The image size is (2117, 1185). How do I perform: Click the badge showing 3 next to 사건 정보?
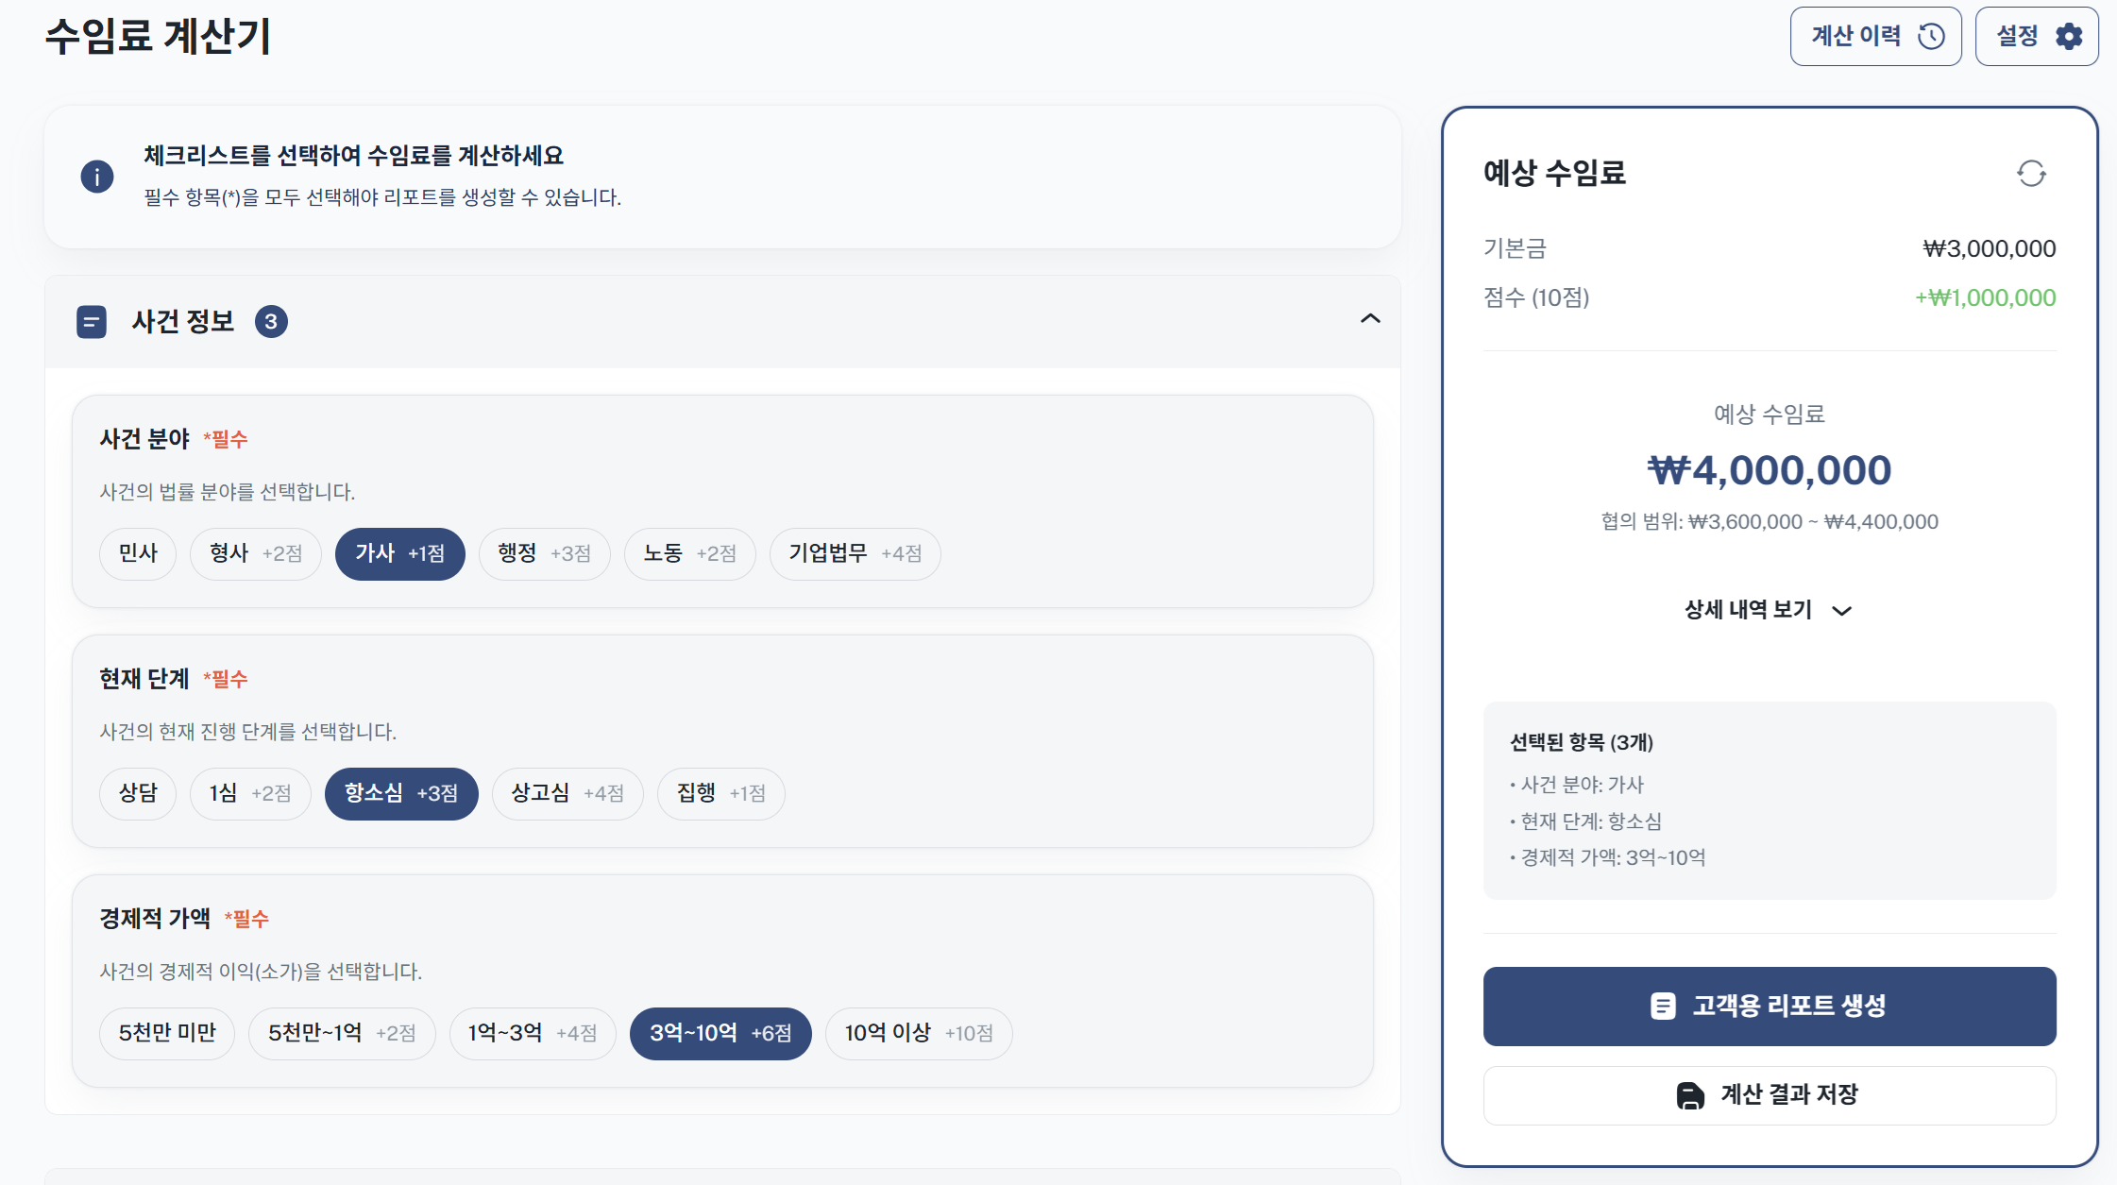pyautogui.click(x=271, y=321)
